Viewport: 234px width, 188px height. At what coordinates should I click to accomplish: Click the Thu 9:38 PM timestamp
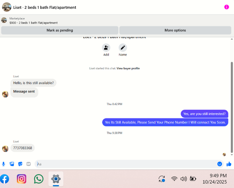click(x=114, y=133)
